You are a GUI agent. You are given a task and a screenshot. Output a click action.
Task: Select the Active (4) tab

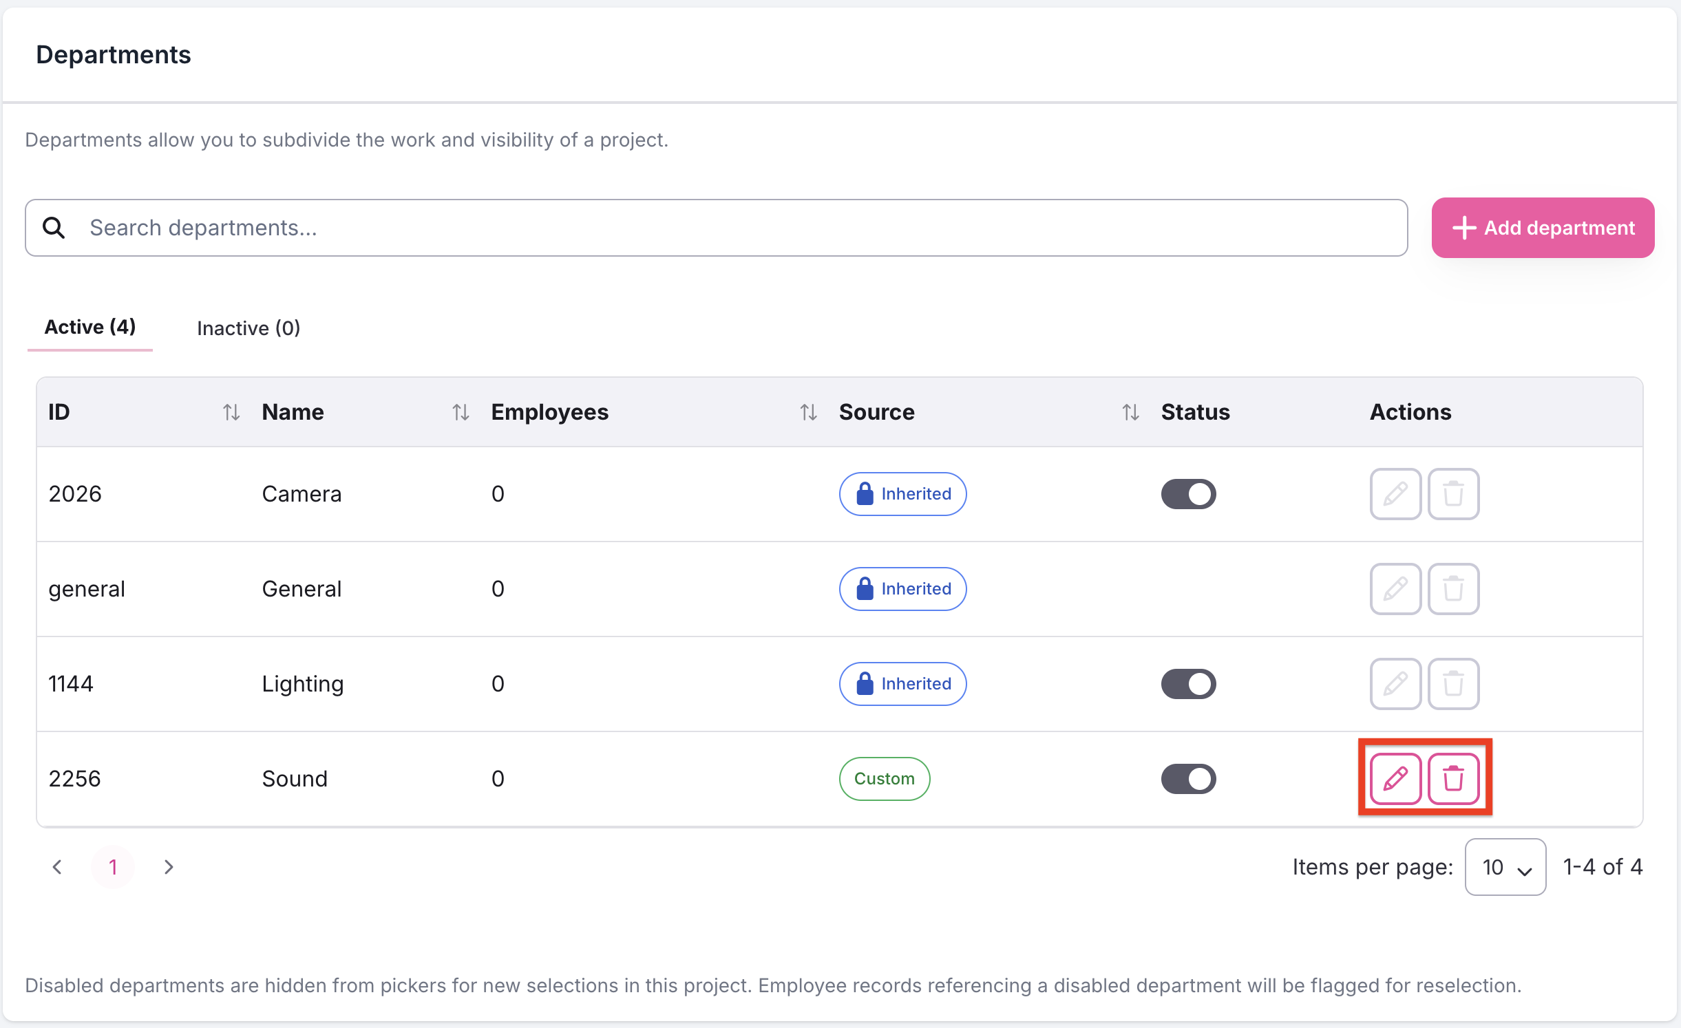90,327
